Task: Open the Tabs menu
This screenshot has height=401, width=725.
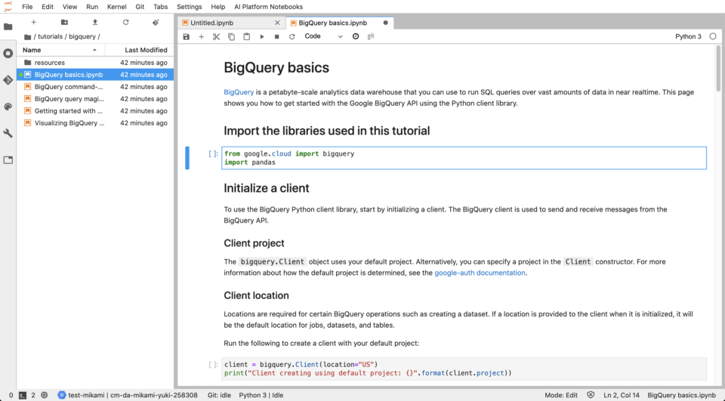Action: coord(160,7)
